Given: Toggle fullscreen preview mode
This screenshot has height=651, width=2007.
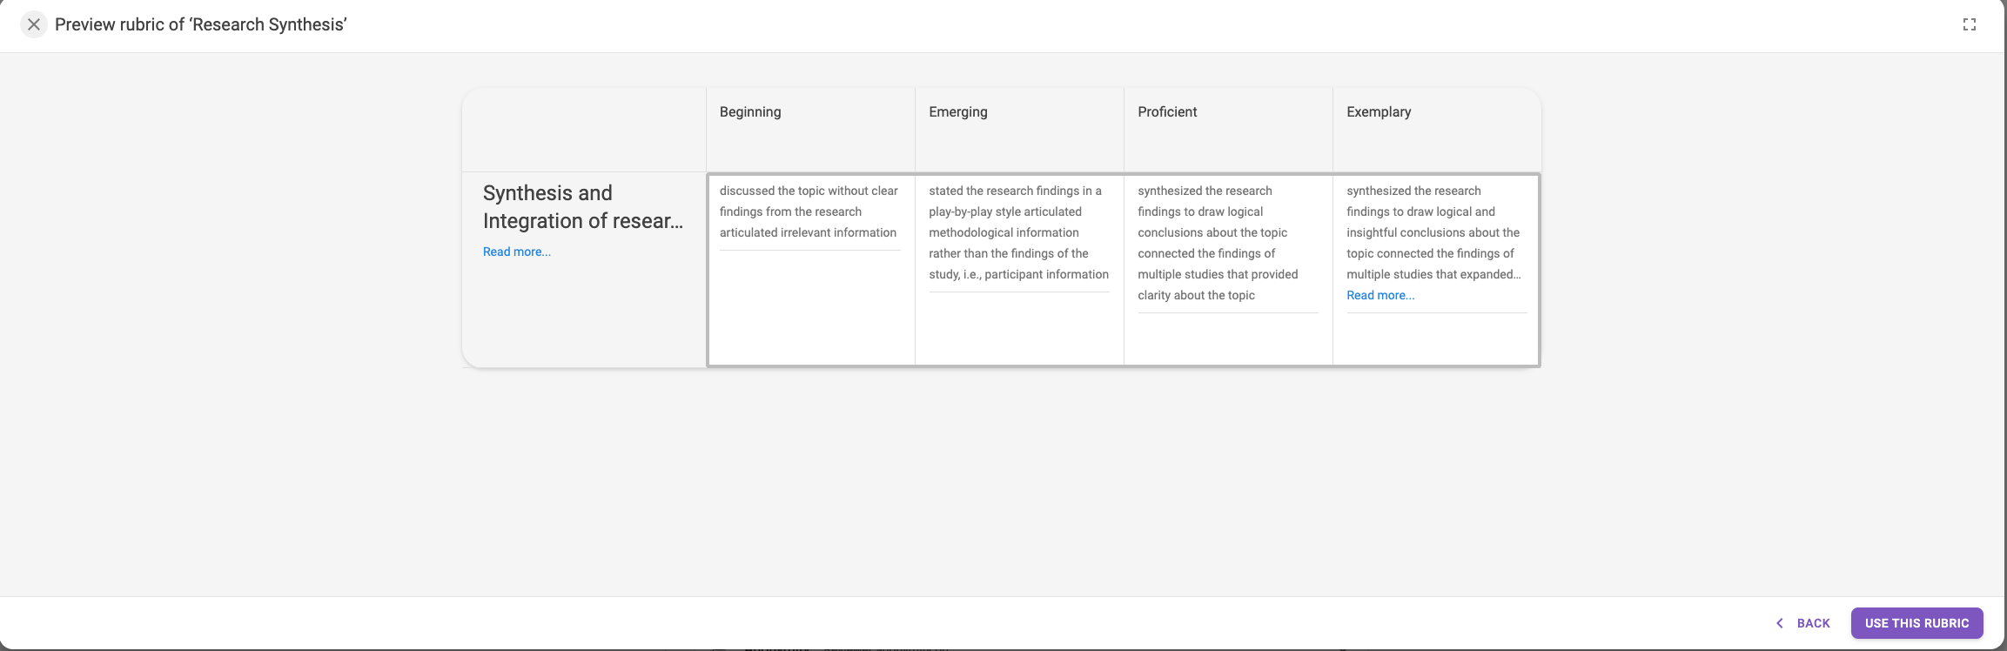Looking at the screenshot, I should point(1970,24).
